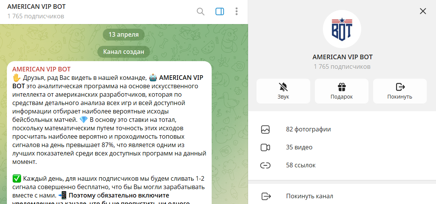Click the Канал создан service message
This screenshot has width=436, height=204.
pos(124,52)
